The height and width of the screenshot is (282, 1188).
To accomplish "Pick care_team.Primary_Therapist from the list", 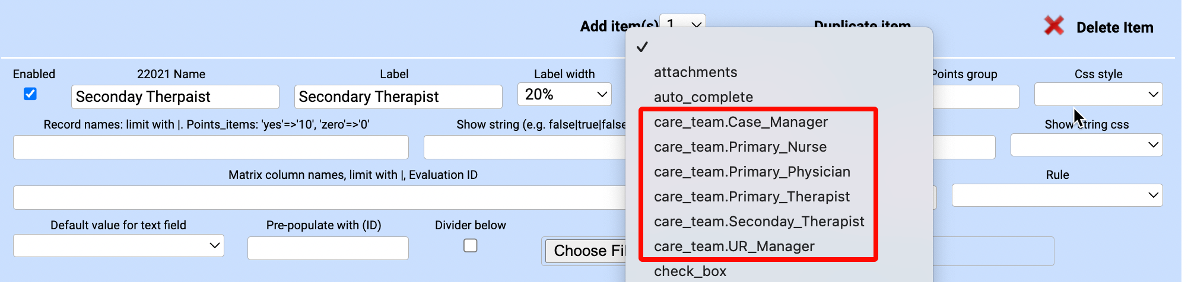I will point(752,197).
